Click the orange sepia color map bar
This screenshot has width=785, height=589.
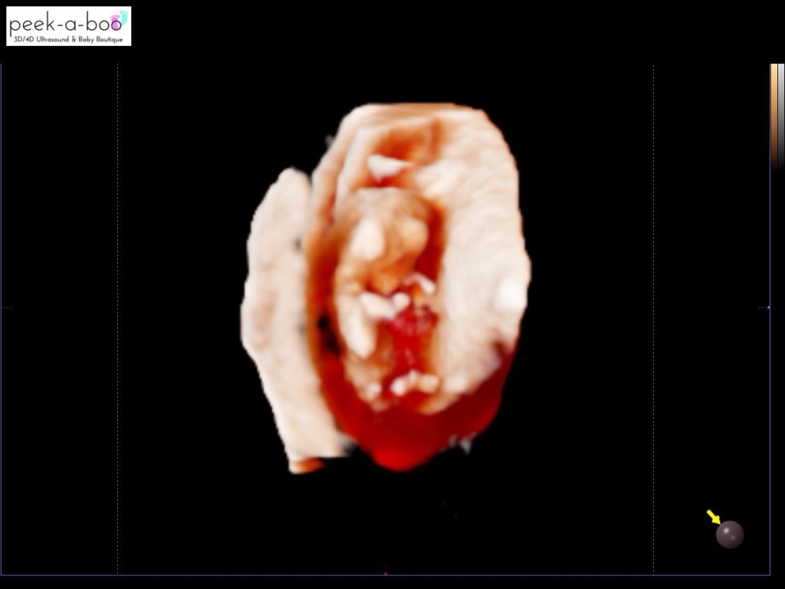774,117
